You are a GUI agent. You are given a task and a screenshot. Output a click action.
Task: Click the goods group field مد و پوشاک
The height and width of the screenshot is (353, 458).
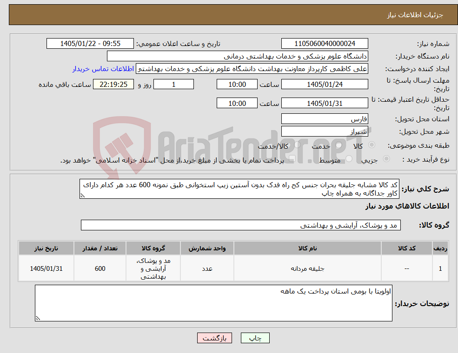(241, 225)
